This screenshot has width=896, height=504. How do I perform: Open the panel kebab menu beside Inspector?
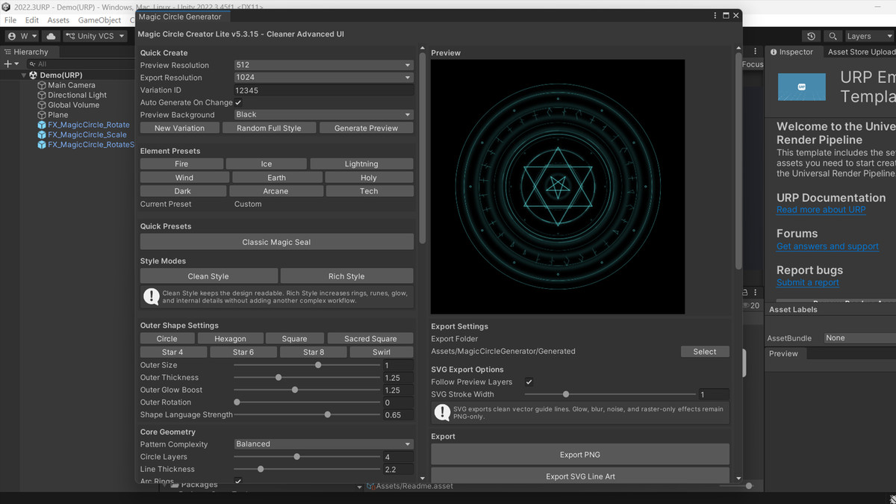(x=756, y=52)
